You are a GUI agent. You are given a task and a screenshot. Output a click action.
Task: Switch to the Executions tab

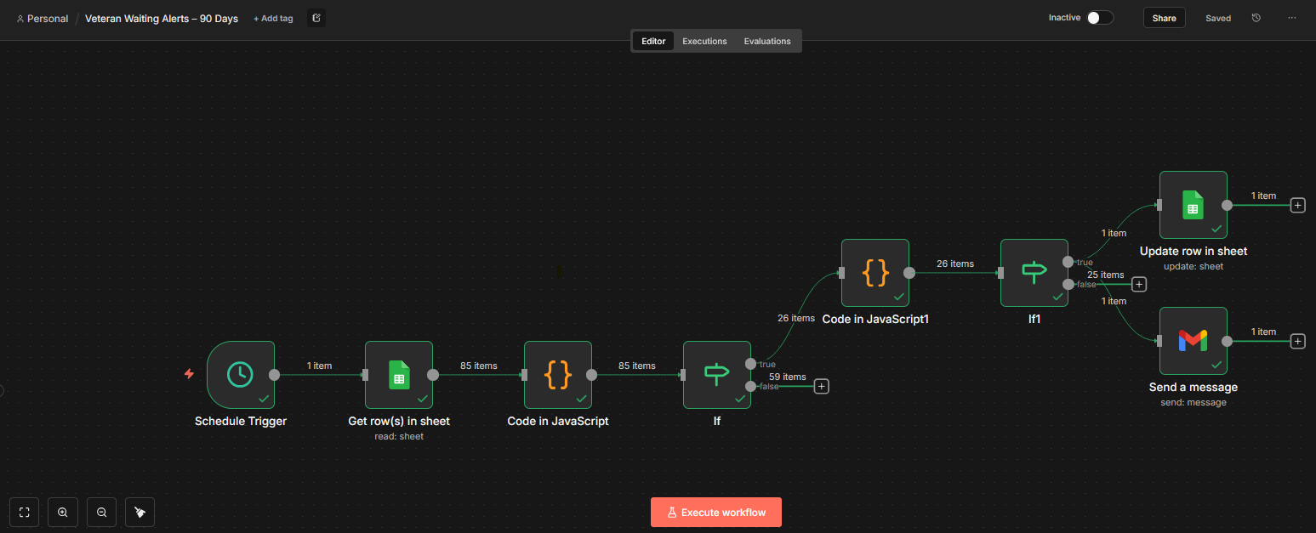pos(704,41)
